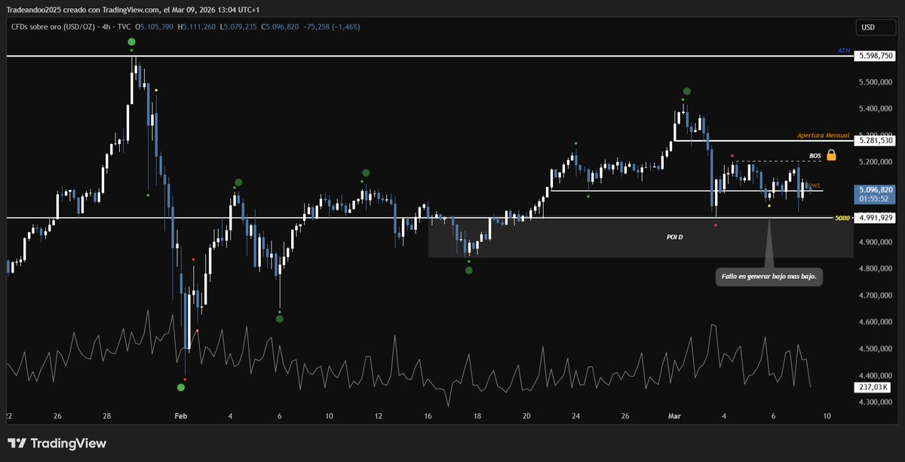905x462 pixels.
Task: Select the blue ATH line label
Action: pyautogui.click(x=843, y=50)
